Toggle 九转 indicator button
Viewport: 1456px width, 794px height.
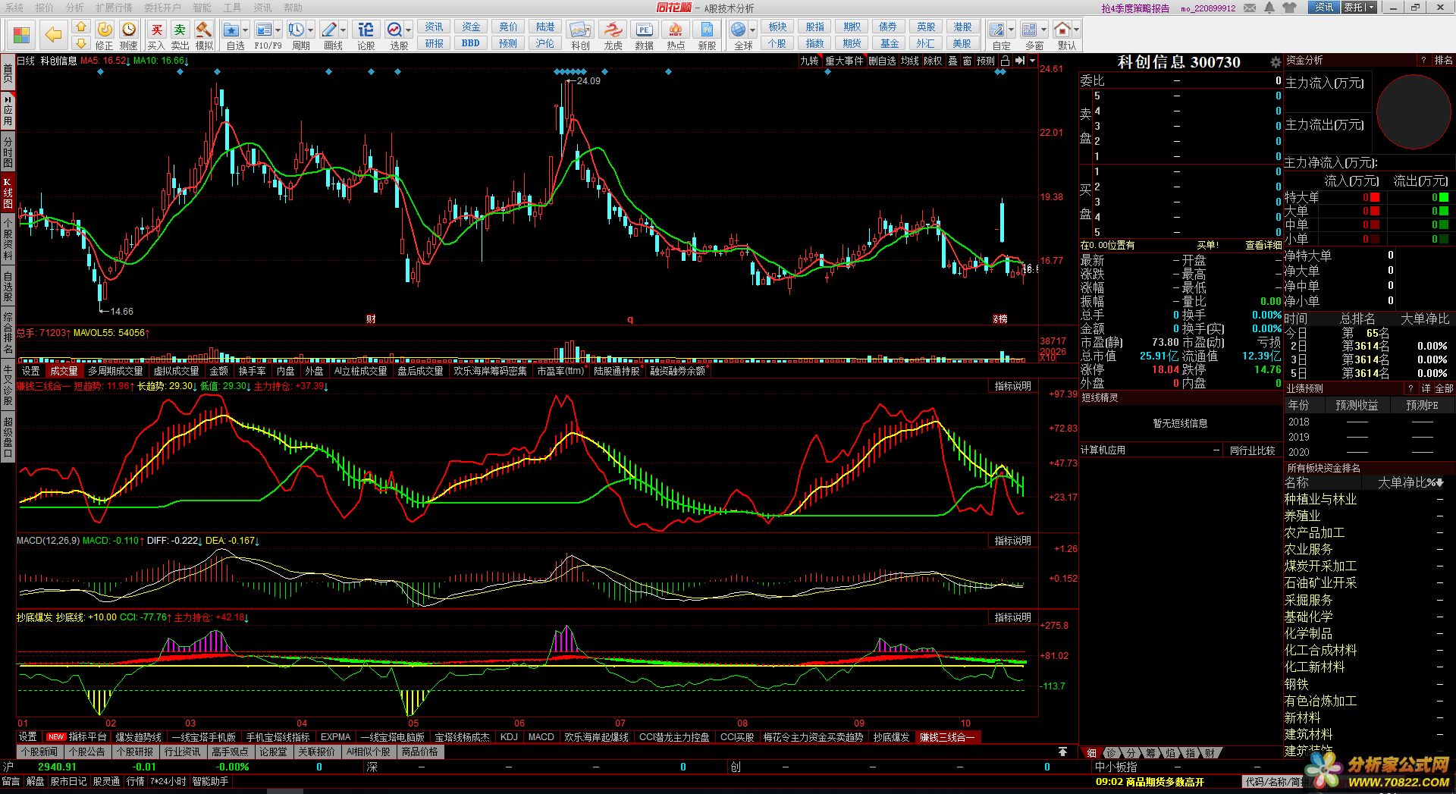[810, 61]
